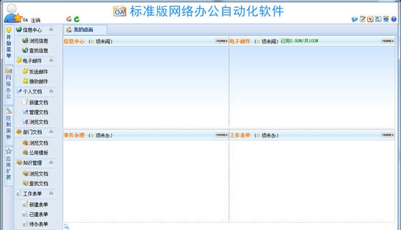Open the user contact card icon
Image resolution: width=401 pixels, height=230 pixels.
point(378,19)
